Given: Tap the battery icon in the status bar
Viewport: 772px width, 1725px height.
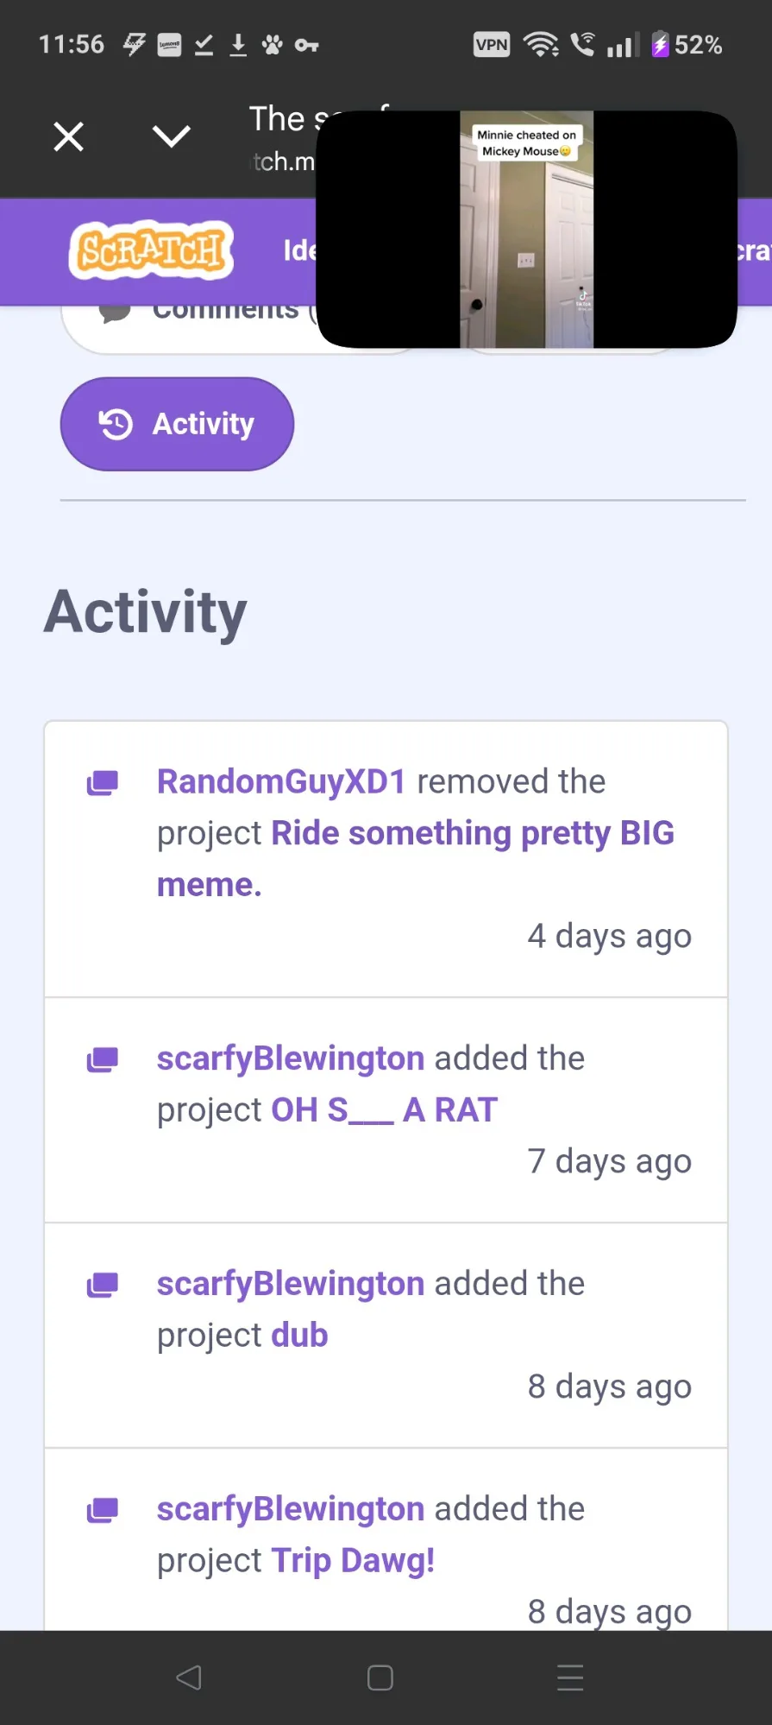Looking at the screenshot, I should (x=660, y=45).
